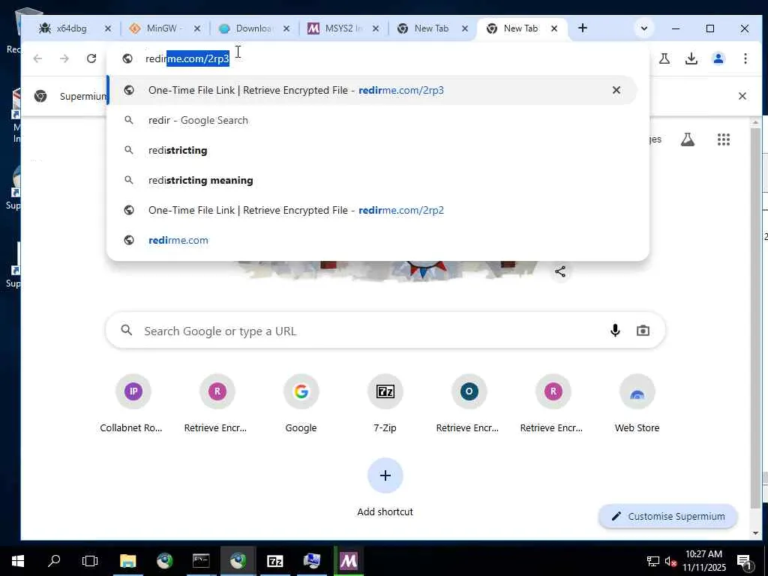Viewport: 768px width, 576px height.
Task: Open the Chrome Labs flask icon in toolbar
Action: pos(664,58)
